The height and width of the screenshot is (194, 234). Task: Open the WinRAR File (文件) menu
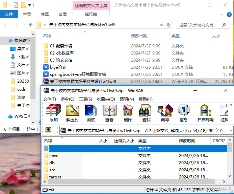pos(49,99)
